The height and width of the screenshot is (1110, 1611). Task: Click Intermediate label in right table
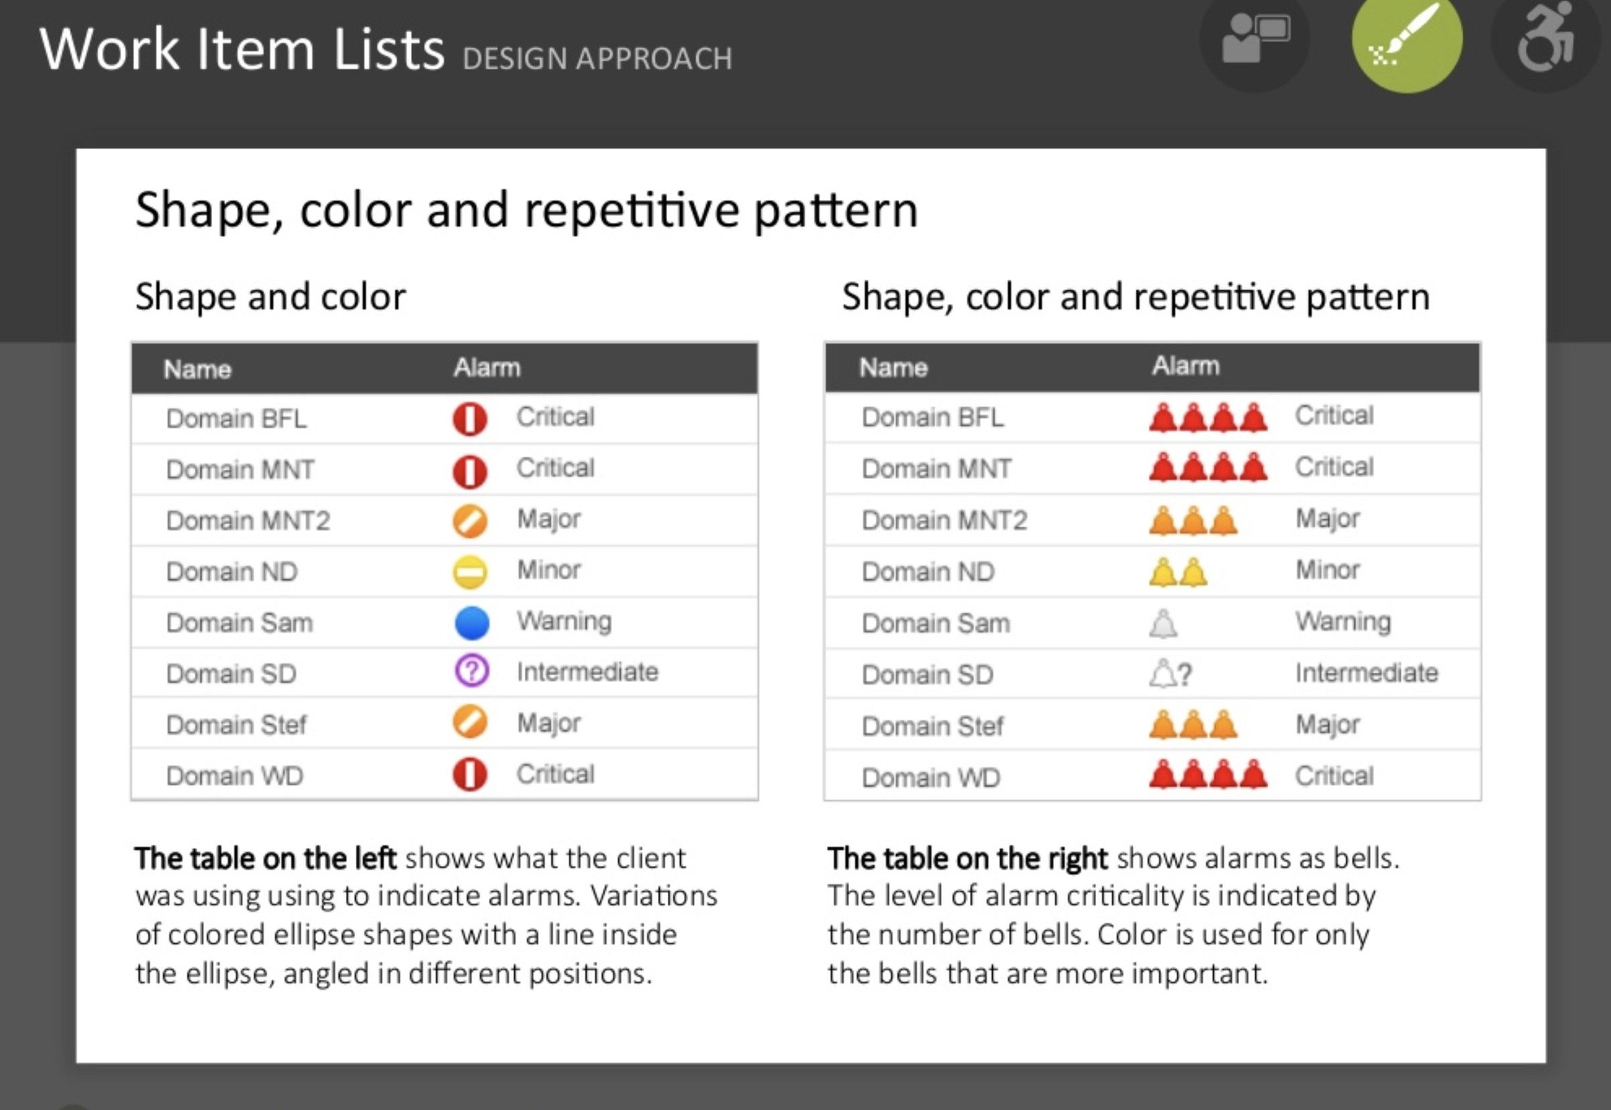[1367, 673]
